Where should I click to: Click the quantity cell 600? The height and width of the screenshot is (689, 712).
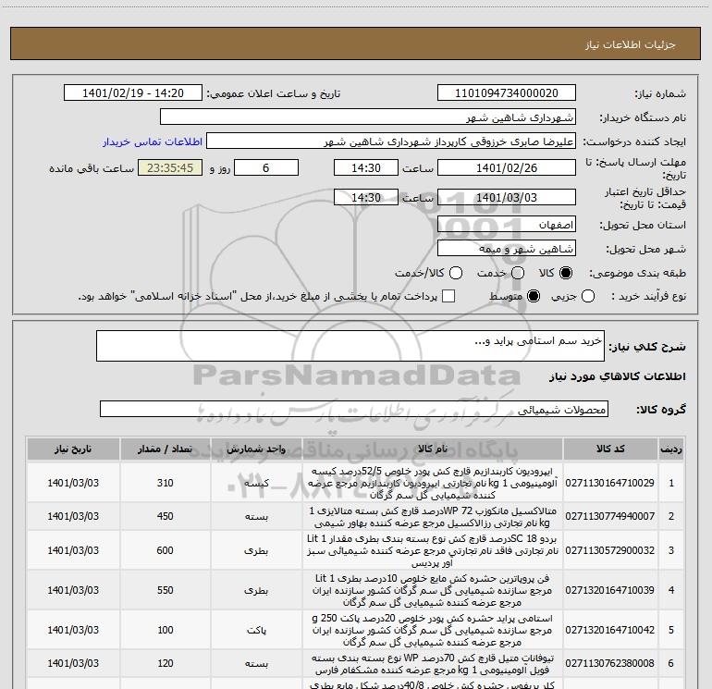pos(166,550)
